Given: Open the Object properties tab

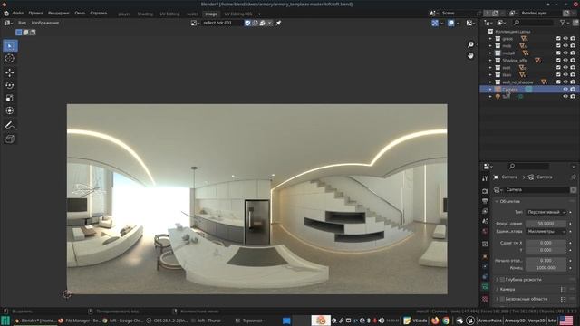Looking at the screenshot, I should [485, 256].
